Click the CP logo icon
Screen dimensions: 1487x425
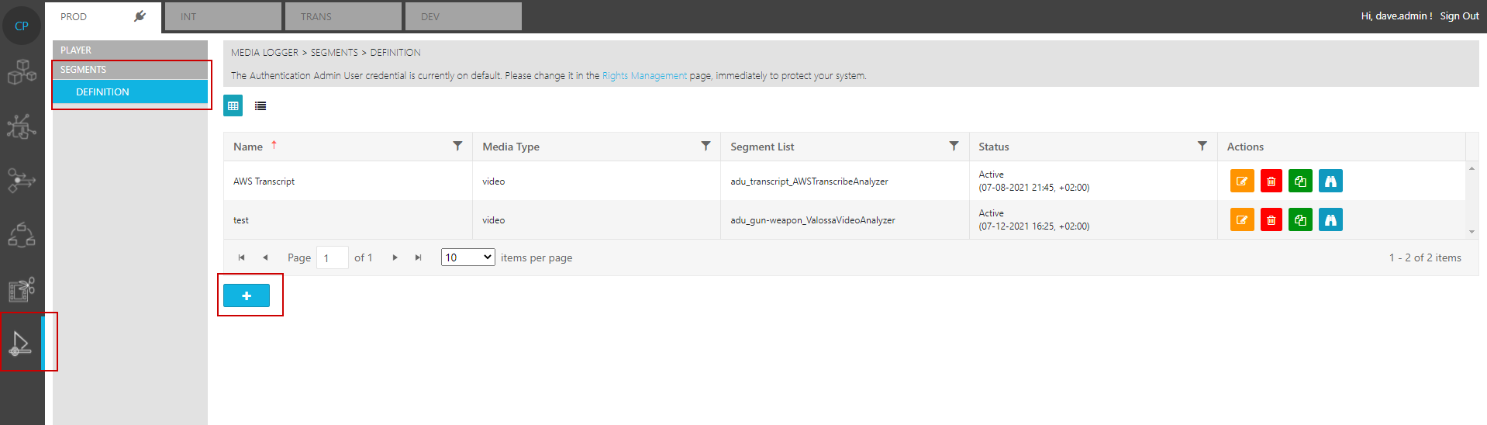[x=22, y=26]
